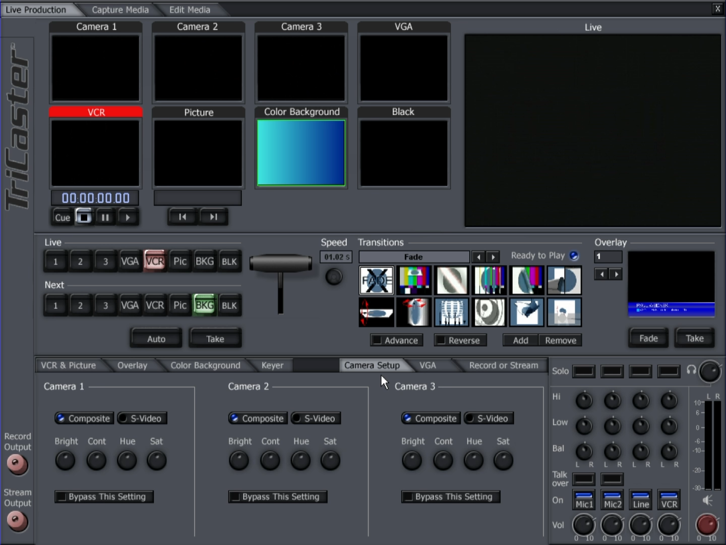Step overlay selection backward

[x=601, y=274]
